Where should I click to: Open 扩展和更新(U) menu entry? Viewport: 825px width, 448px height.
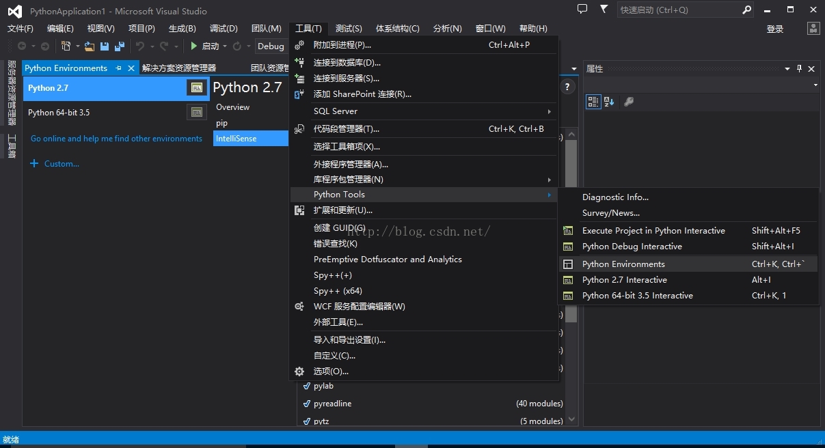(424, 210)
